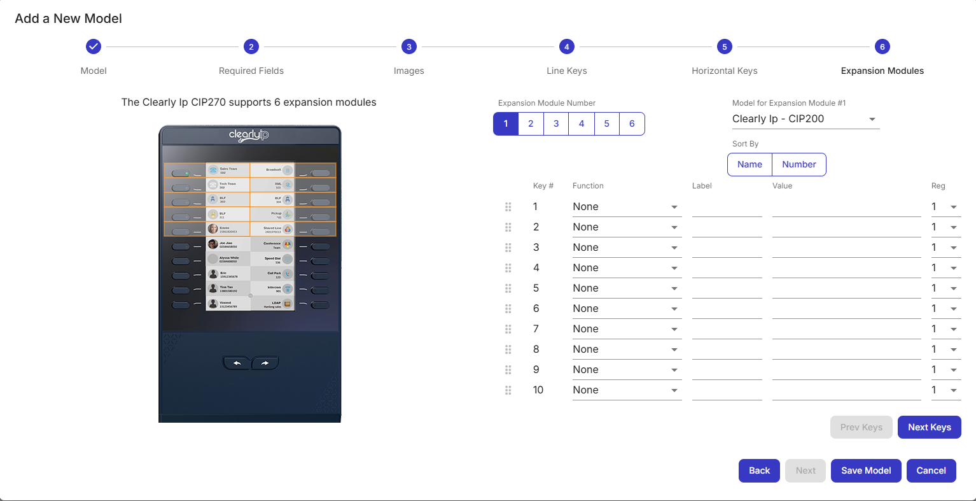This screenshot has height=501, width=976.
Task: Click step 6 Expansion Modules circle
Action: coord(882,46)
